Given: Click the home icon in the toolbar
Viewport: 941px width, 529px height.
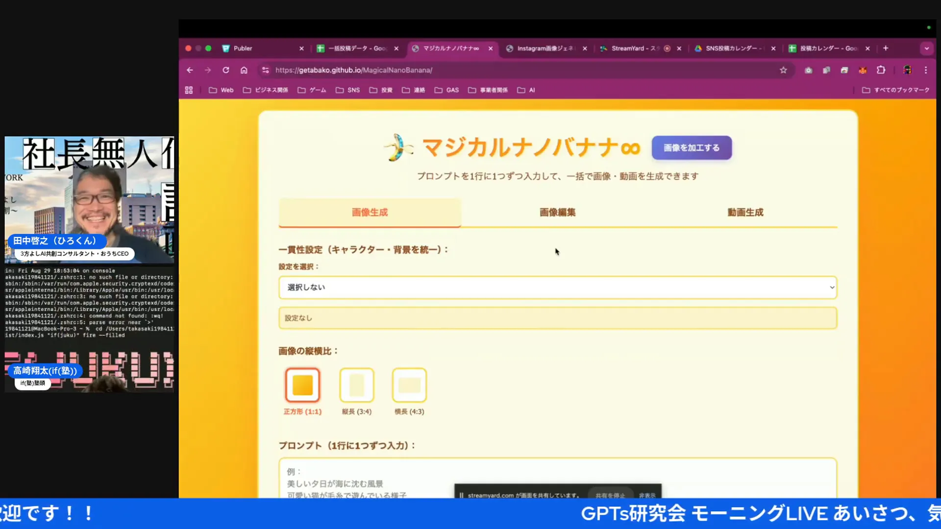Looking at the screenshot, I should coord(244,70).
